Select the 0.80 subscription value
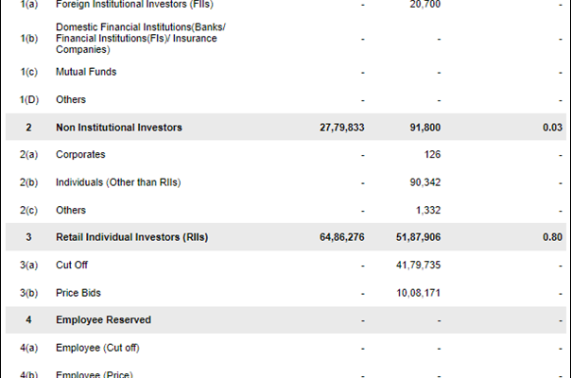This screenshot has width=571, height=378. [x=552, y=237]
